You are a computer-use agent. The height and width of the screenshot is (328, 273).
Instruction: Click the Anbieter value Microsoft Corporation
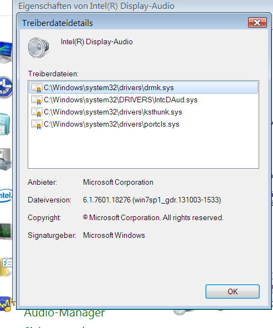[118, 182]
